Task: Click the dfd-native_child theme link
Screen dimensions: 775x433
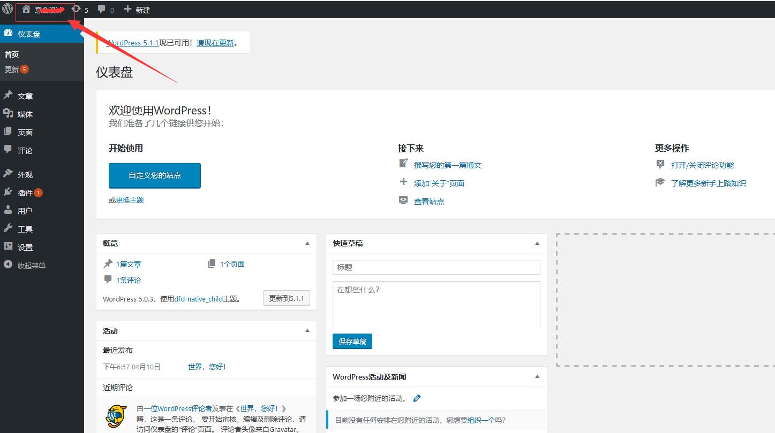Action: coord(198,299)
